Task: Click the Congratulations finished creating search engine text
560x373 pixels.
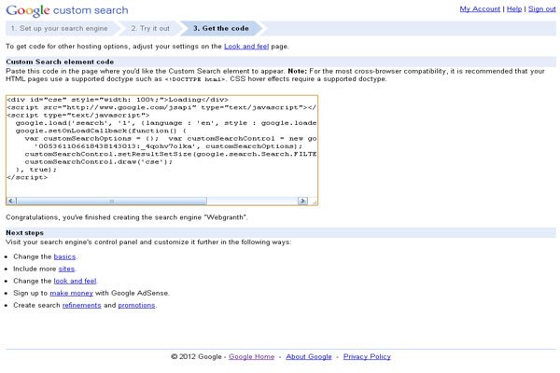Action: click(x=127, y=217)
